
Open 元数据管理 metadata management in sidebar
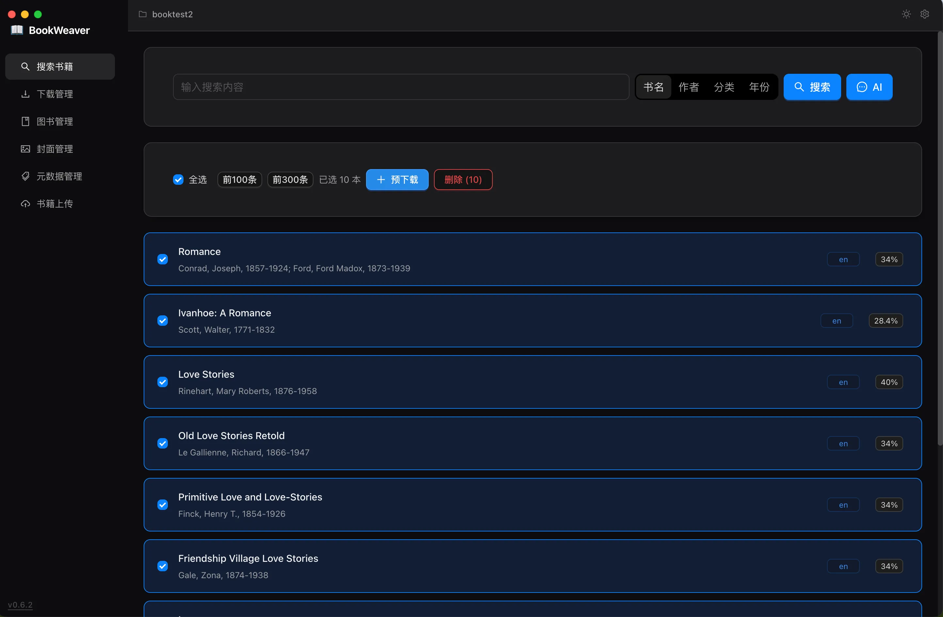click(x=59, y=176)
